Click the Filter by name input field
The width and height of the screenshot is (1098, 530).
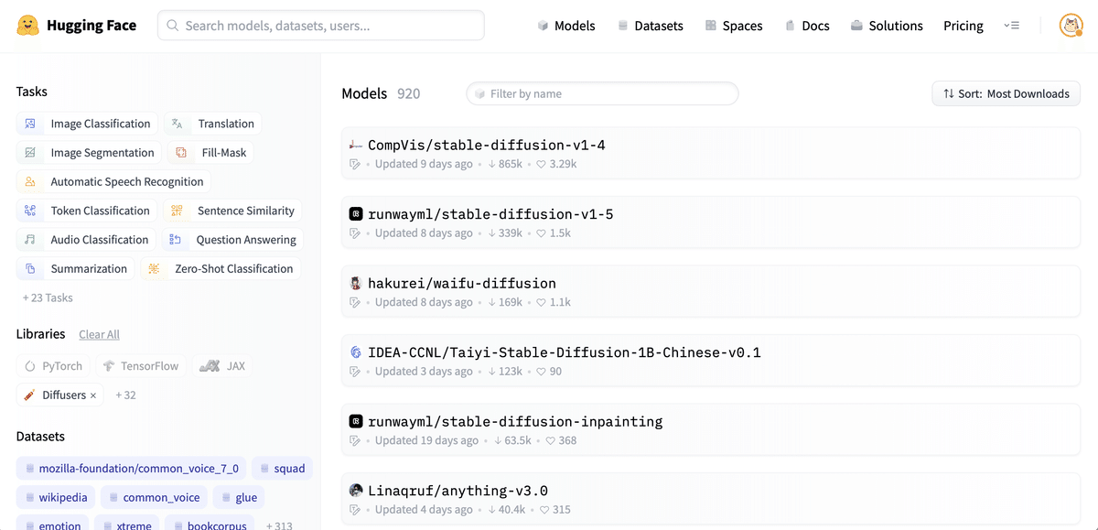click(602, 93)
